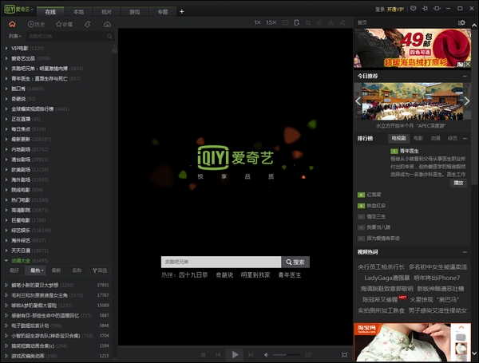Open the 筛选 filter button
Viewport: 479px width, 363px height.
coord(100,270)
